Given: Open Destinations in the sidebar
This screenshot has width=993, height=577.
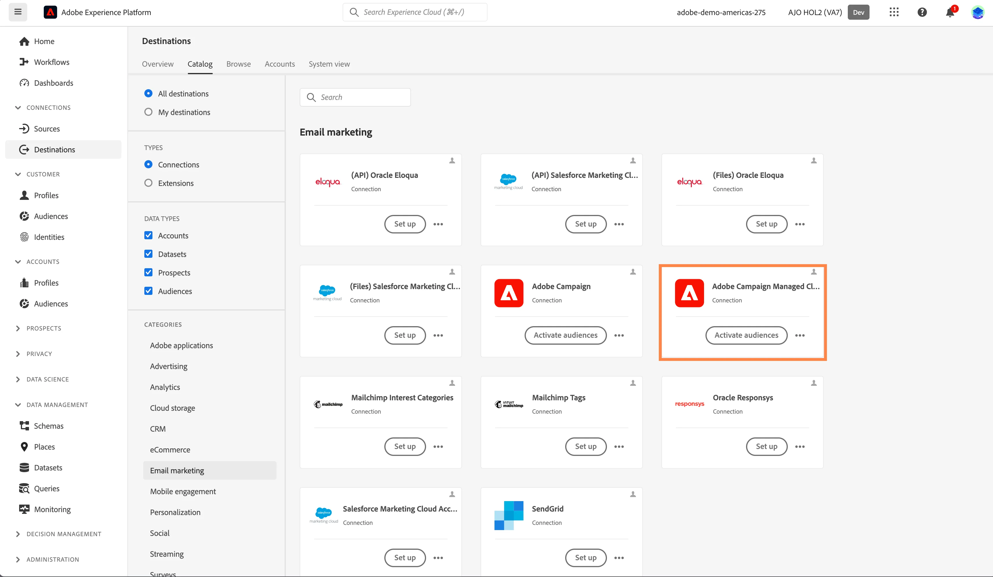Looking at the screenshot, I should pos(63,150).
